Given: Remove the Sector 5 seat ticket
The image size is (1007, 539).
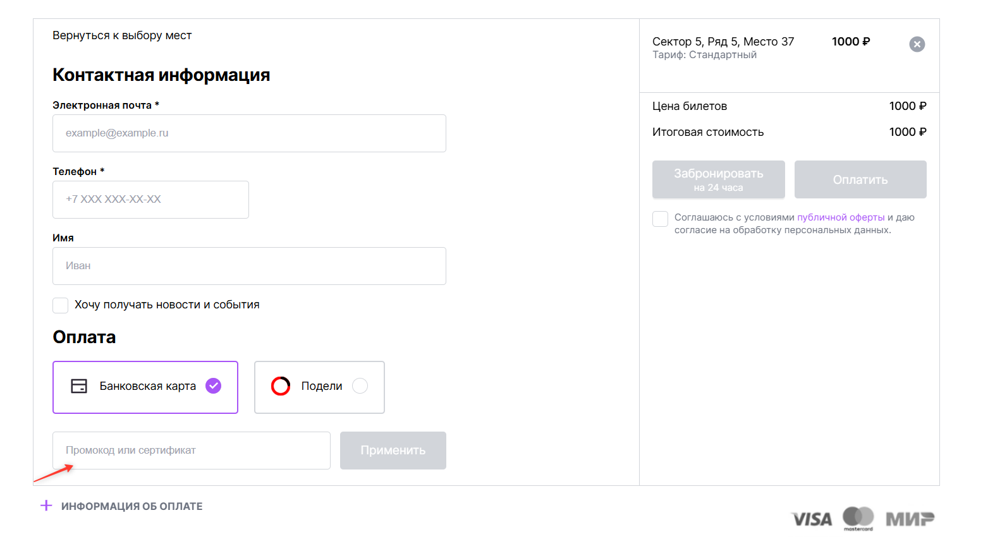Looking at the screenshot, I should coord(917,44).
